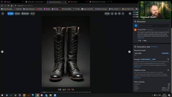Switch to Pinterest browser tab
The width and height of the screenshot is (172, 97).
(x=78, y=2)
